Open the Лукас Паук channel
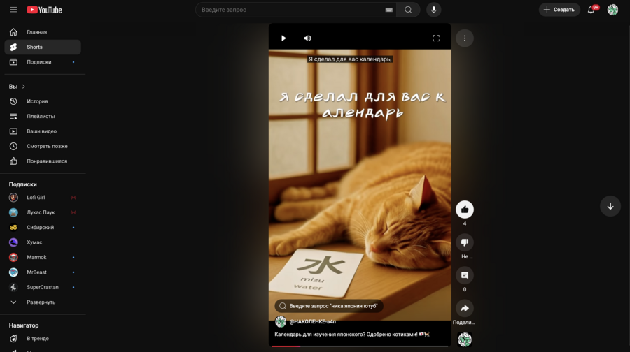Viewport: 630px width, 352px height. [x=43, y=212]
